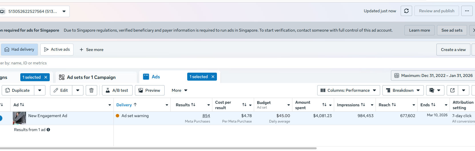Screen dimensions: 475x151
Task: Clear the Ads 1 selected chip
Action: [x=213, y=77]
